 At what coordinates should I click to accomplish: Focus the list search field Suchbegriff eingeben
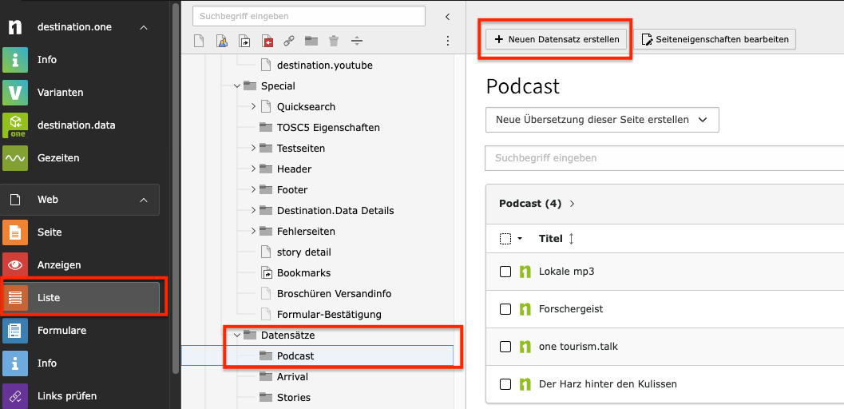[x=664, y=158]
